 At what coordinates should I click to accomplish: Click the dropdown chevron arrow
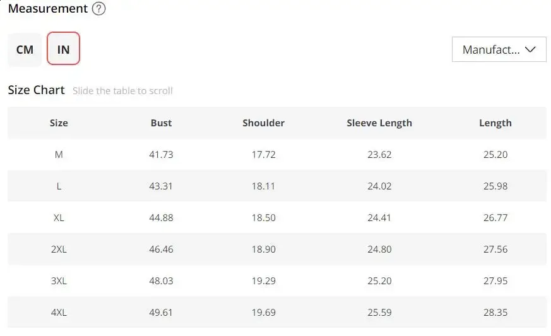point(531,49)
